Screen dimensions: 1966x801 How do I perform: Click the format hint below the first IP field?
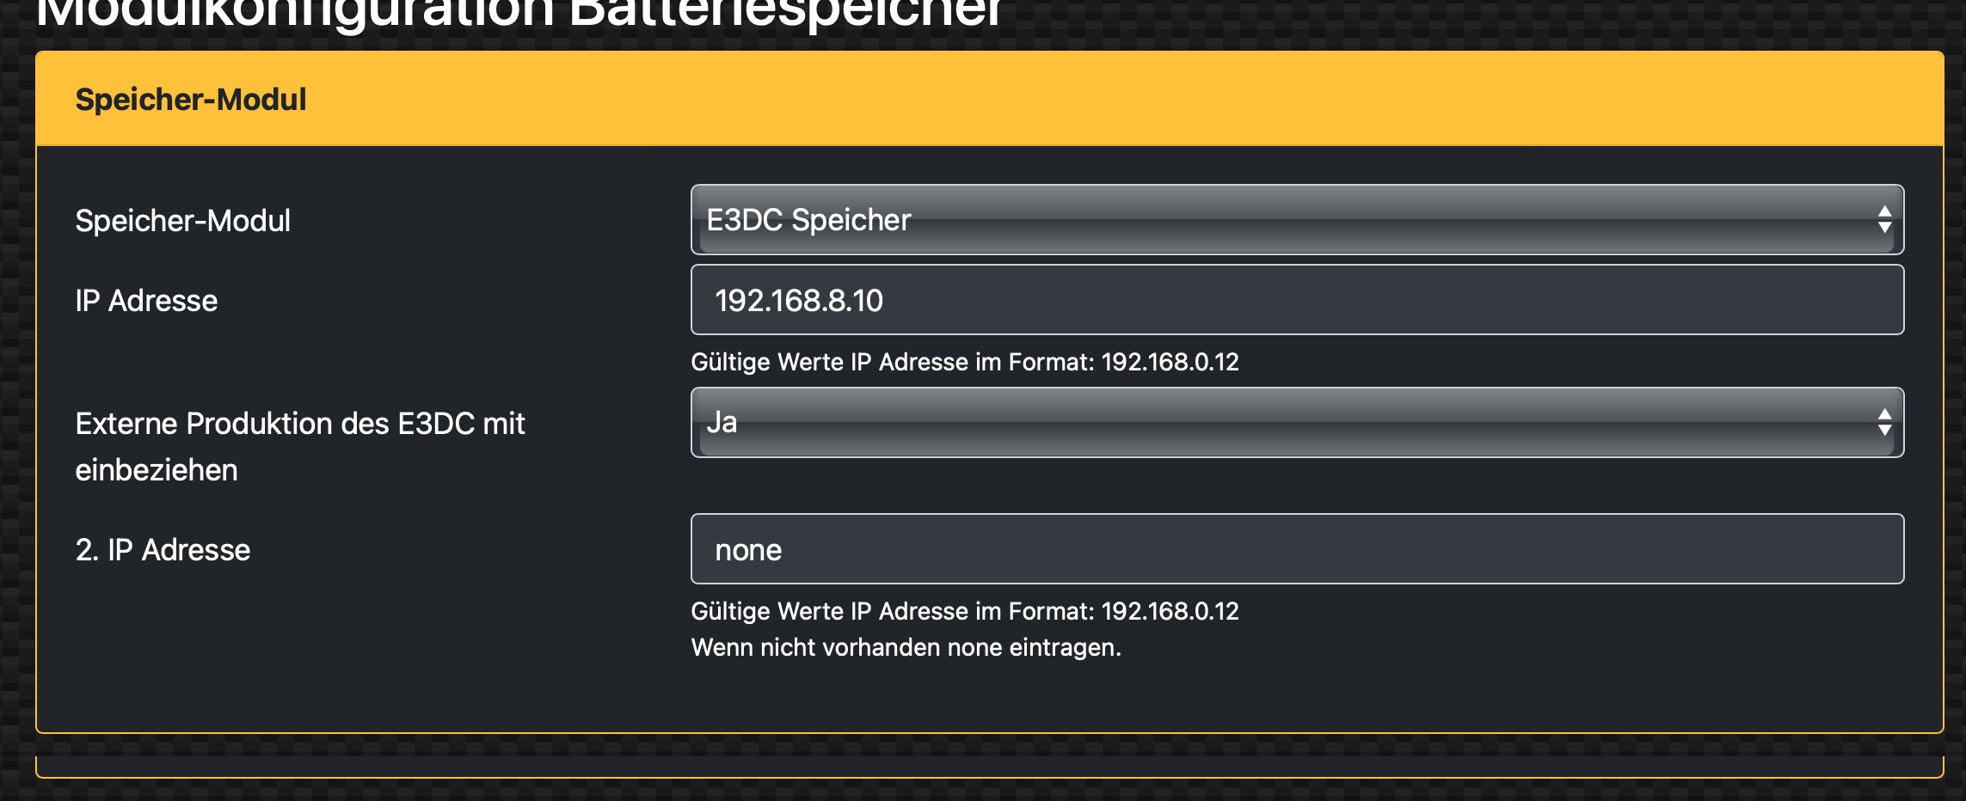964,362
